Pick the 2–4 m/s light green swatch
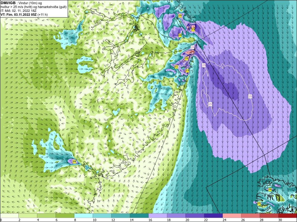The height and width of the screenshot is (222, 297). coord(28,216)
